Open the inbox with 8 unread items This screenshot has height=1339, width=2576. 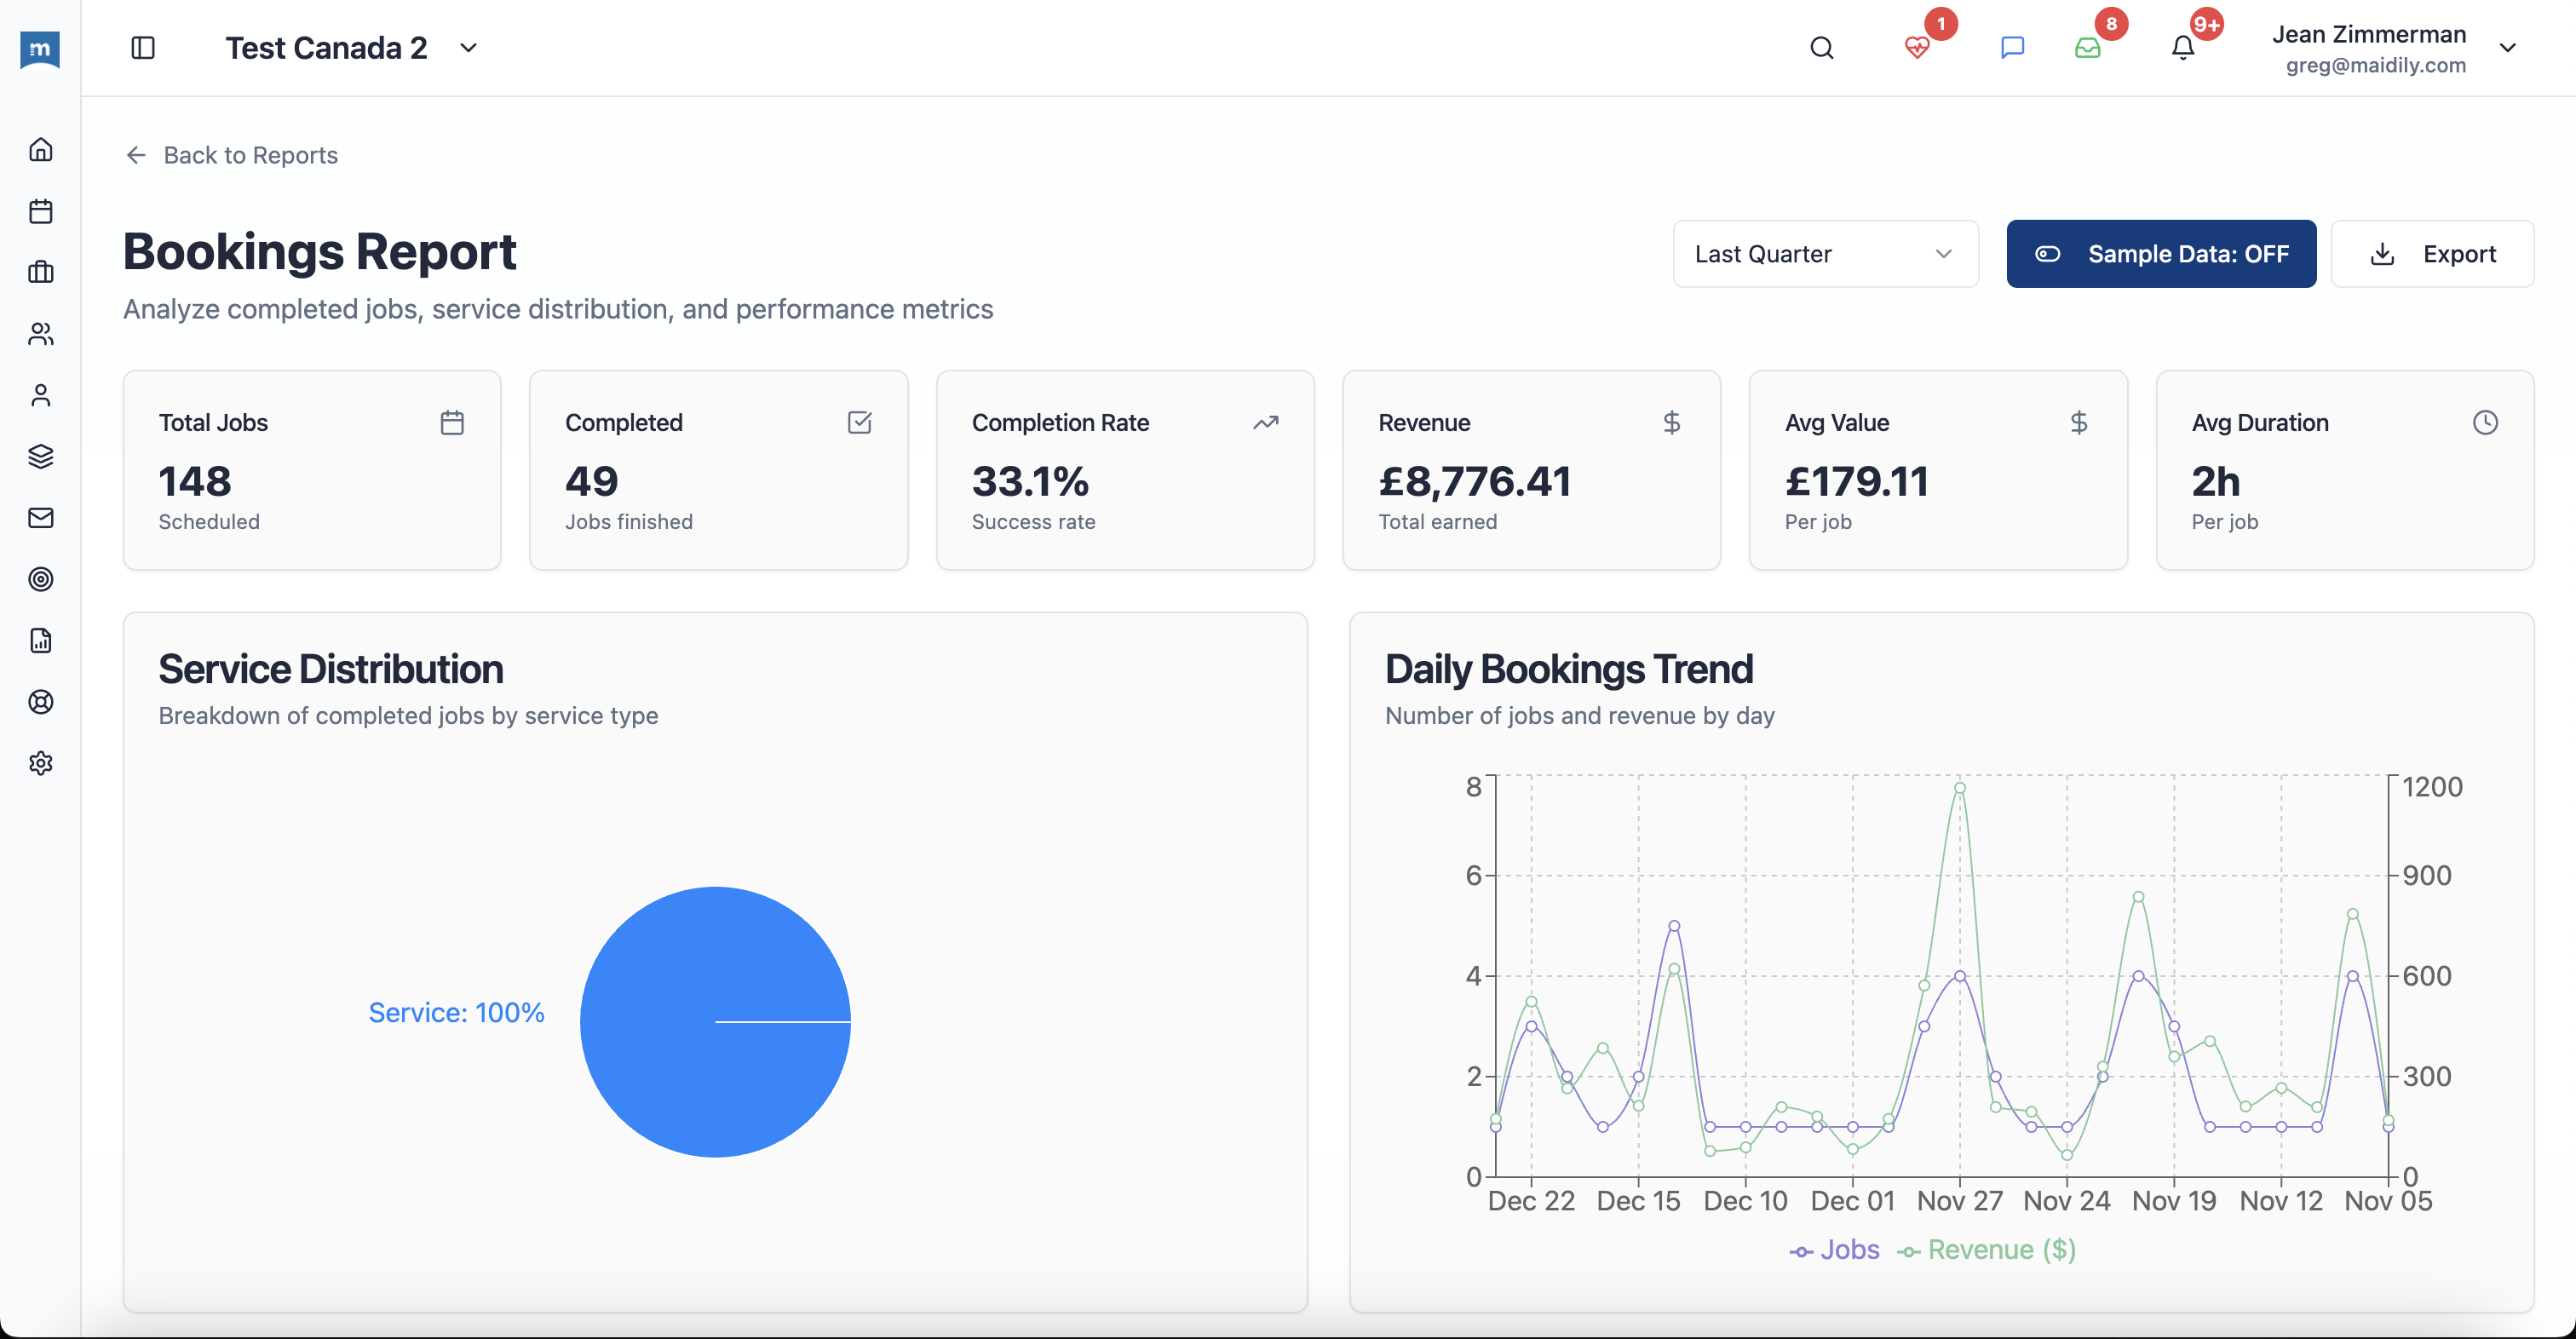point(2086,48)
